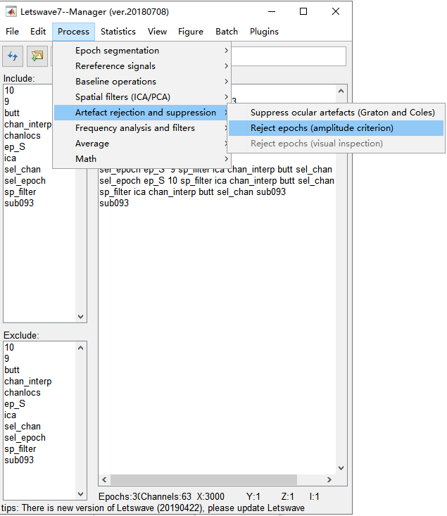The width and height of the screenshot is (447, 516).
Task: Minimize the Letswave7 Manager window
Action: coord(272,11)
